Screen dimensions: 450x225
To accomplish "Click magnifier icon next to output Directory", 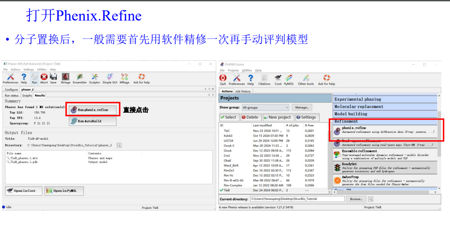I will tap(119, 145).
